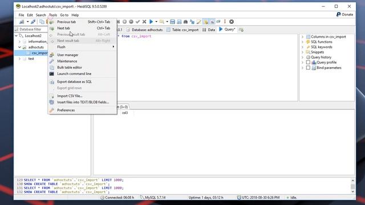Choose Launch command line
This screenshot has height=205, width=365.
coord(82,73)
